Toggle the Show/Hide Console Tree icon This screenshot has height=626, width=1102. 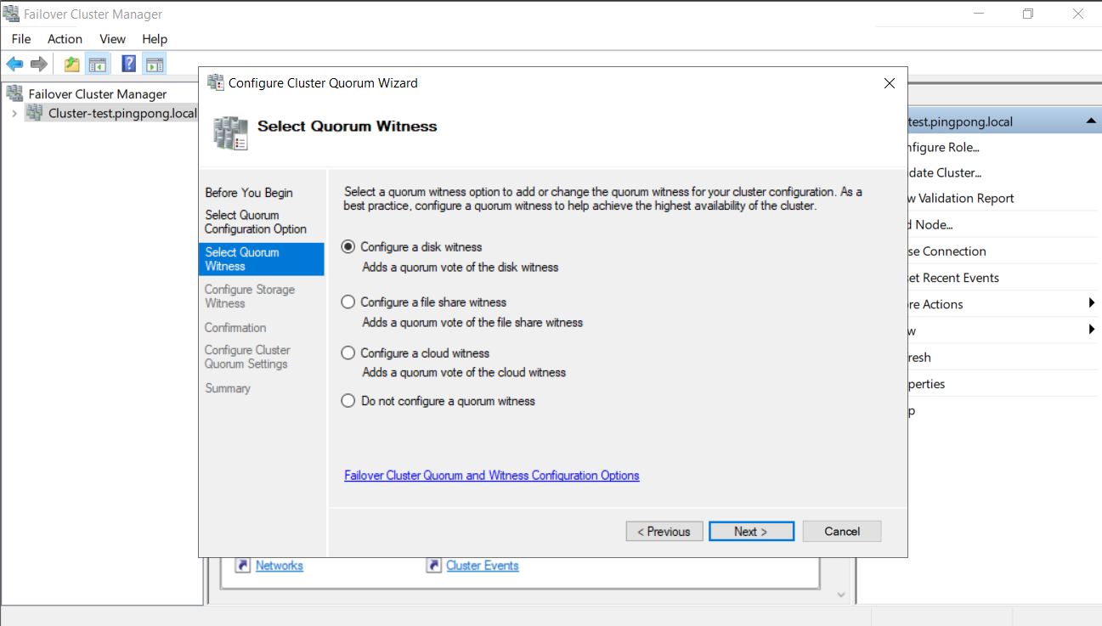98,64
